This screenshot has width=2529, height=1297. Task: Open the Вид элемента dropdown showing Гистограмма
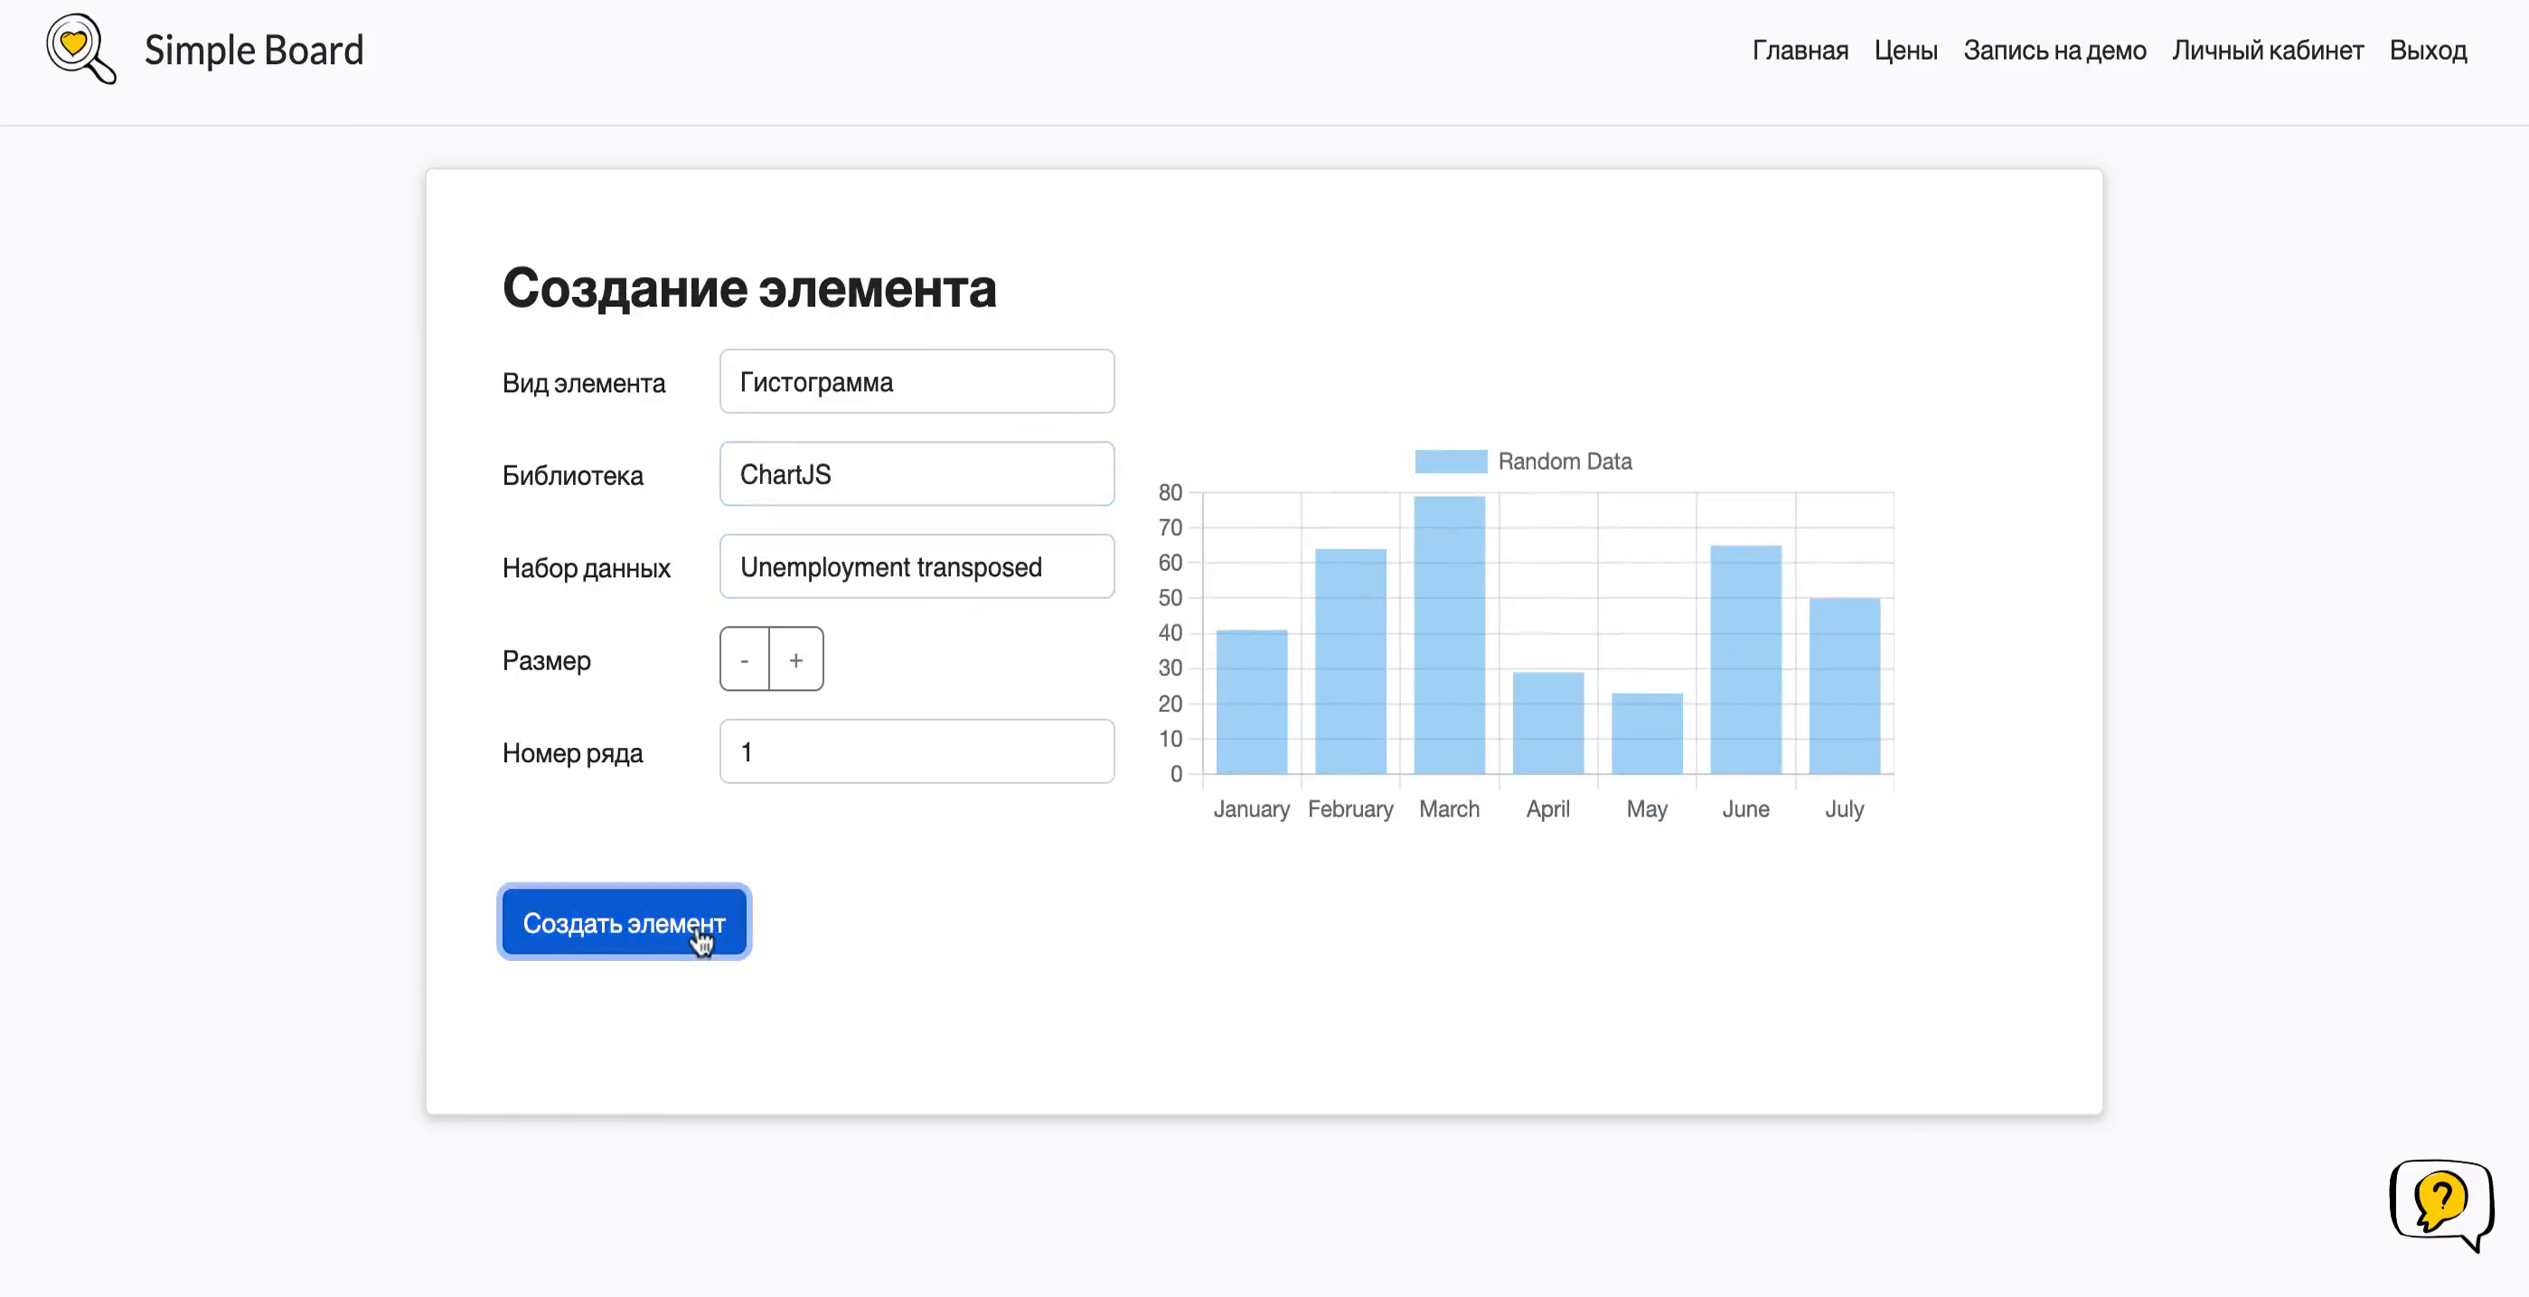point(917,382)
